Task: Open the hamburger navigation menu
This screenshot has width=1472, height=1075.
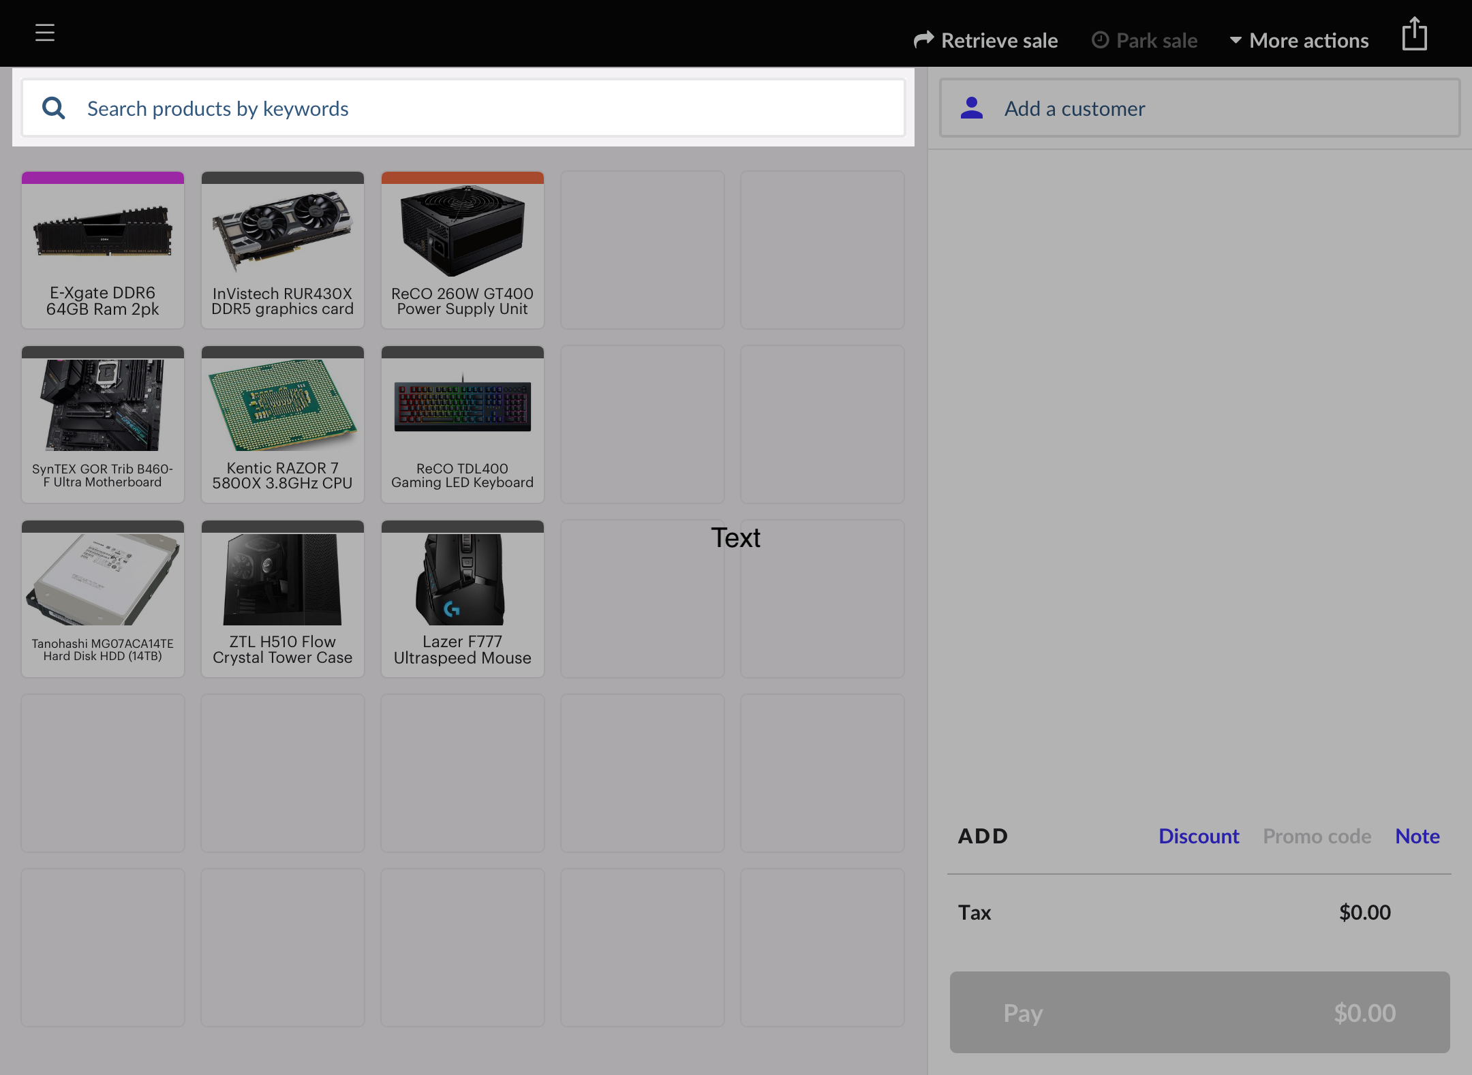Action: tap(45, 32)
